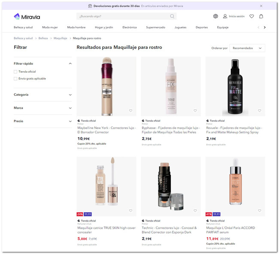
Task: Click the user account icon
Action: point(225,16)
